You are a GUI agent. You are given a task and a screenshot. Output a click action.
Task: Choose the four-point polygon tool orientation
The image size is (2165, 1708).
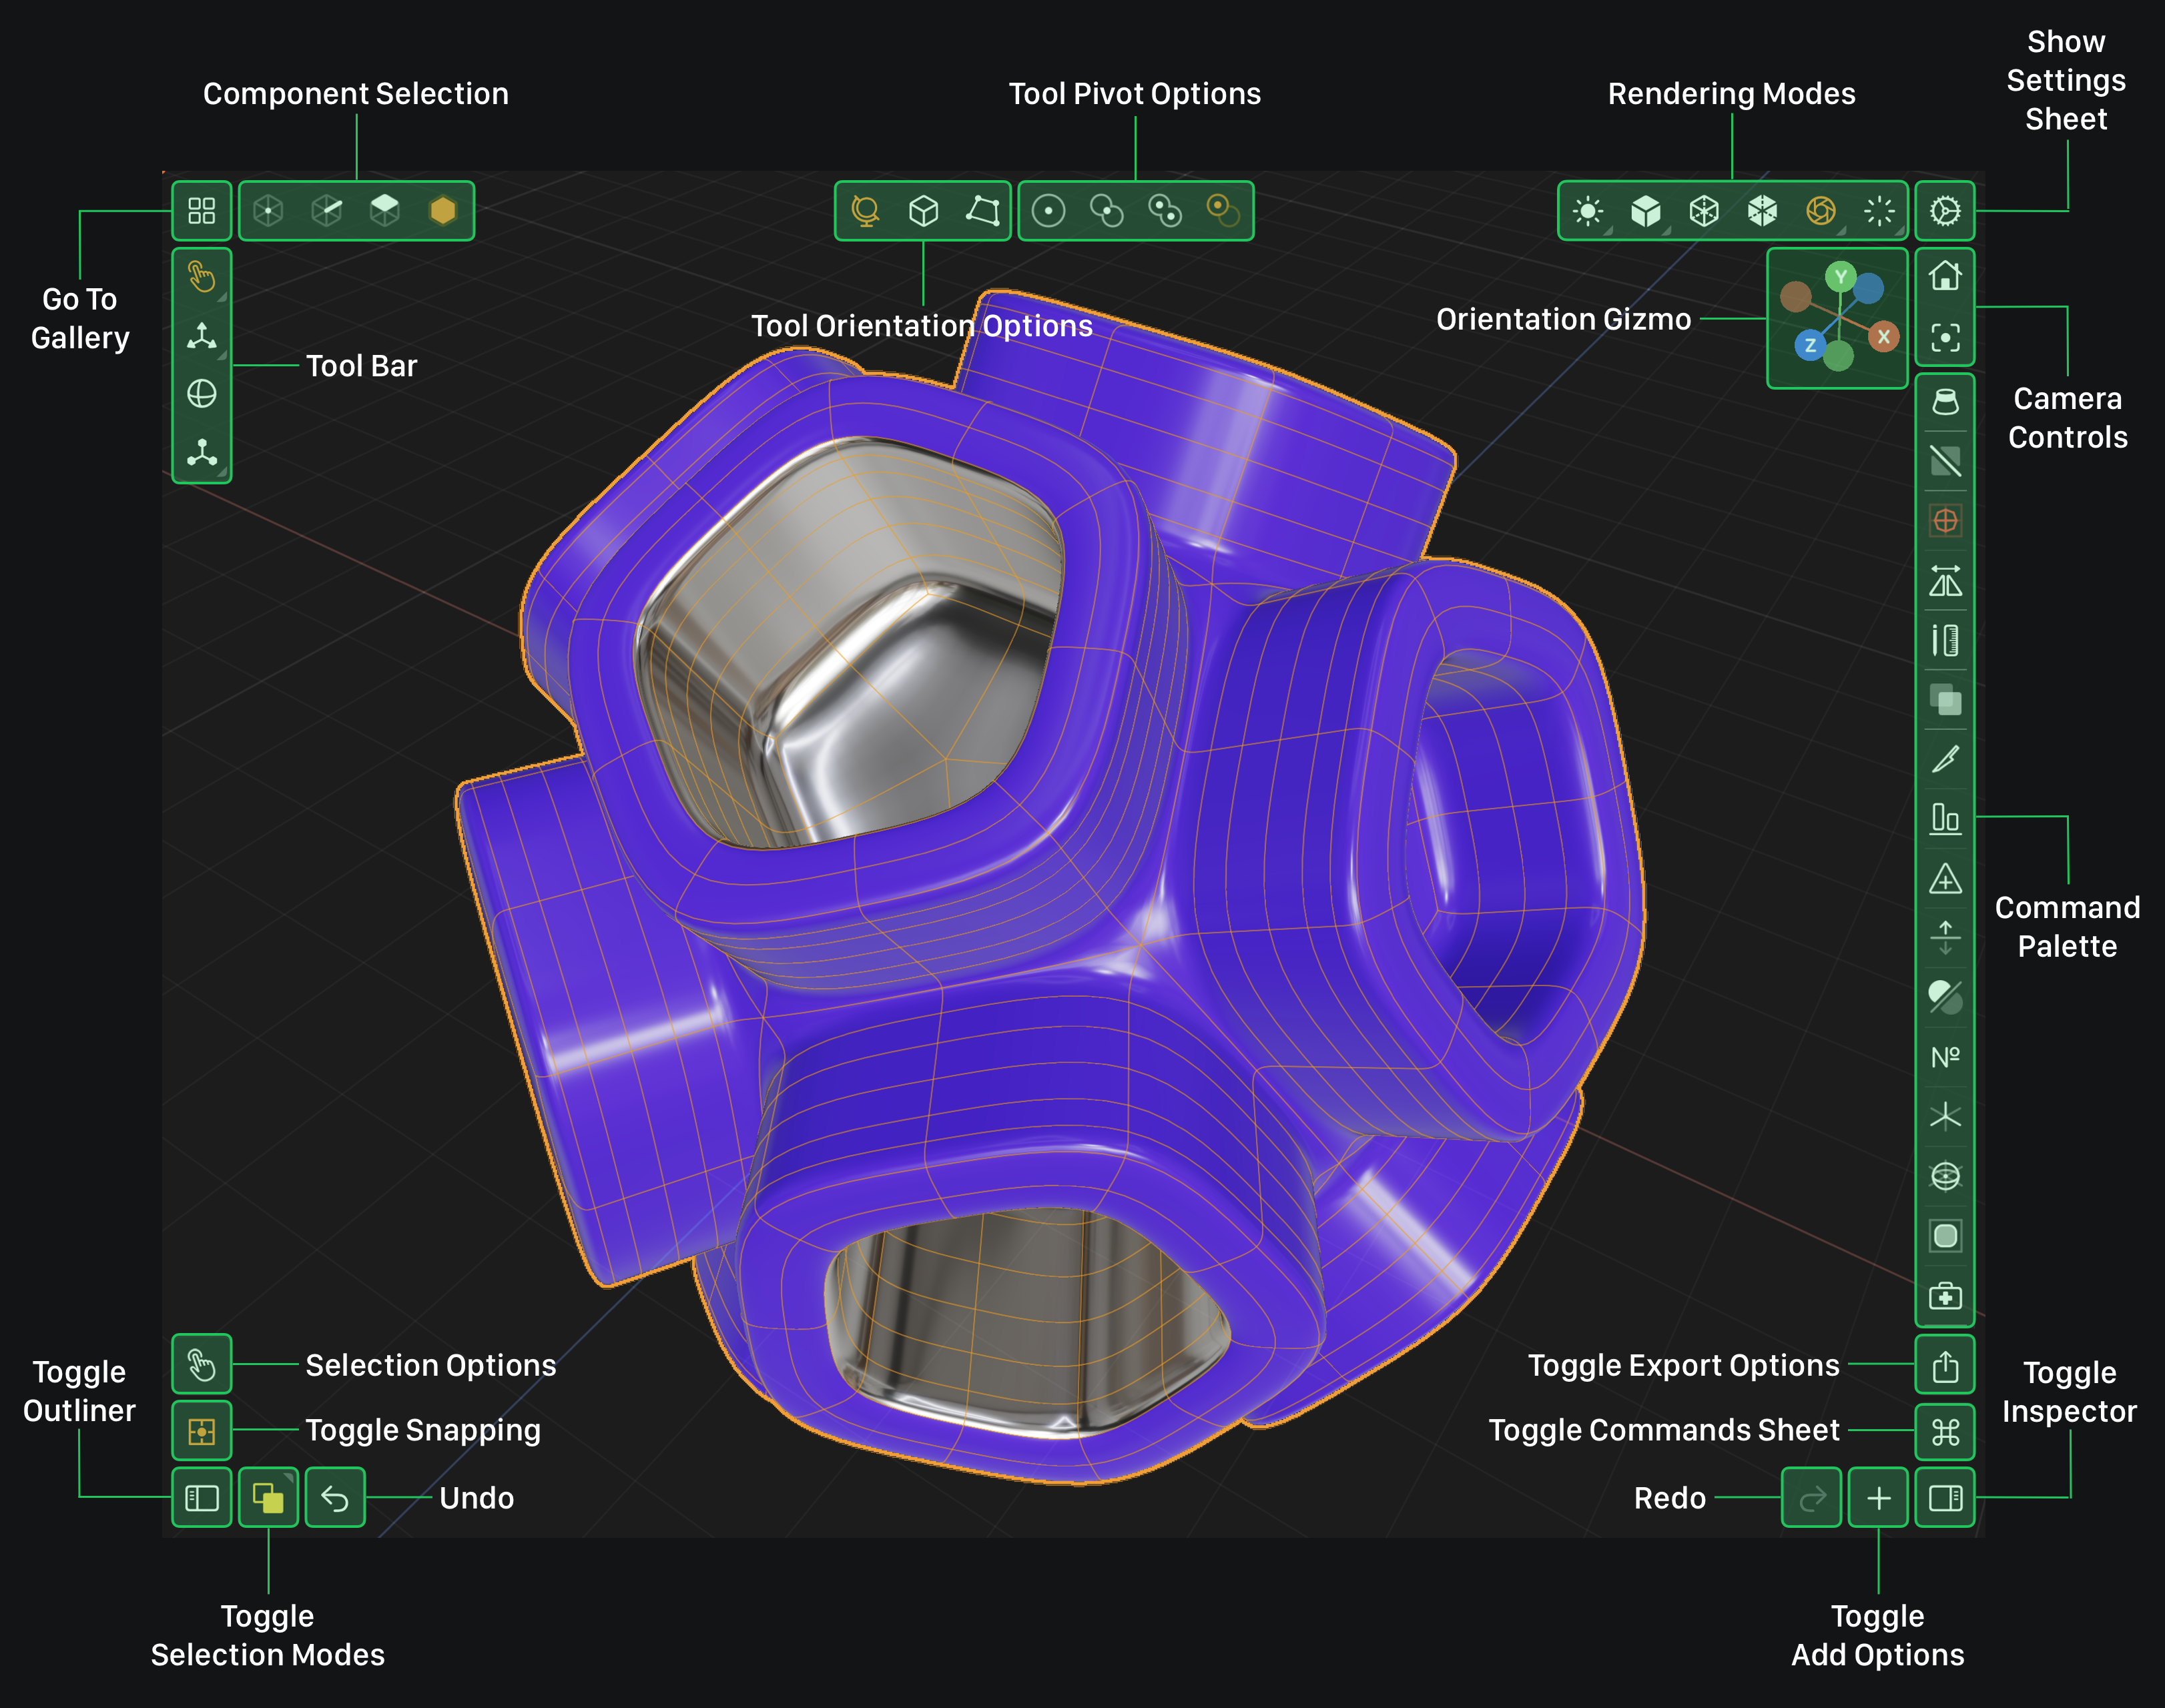[x=982, y=211]
